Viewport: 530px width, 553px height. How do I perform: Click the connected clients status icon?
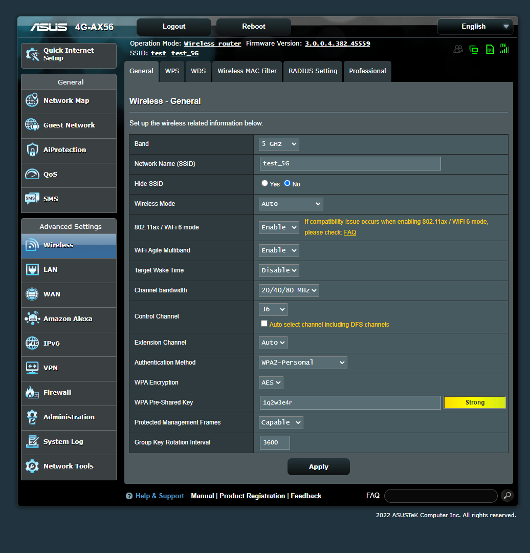[x=474, y=49]
